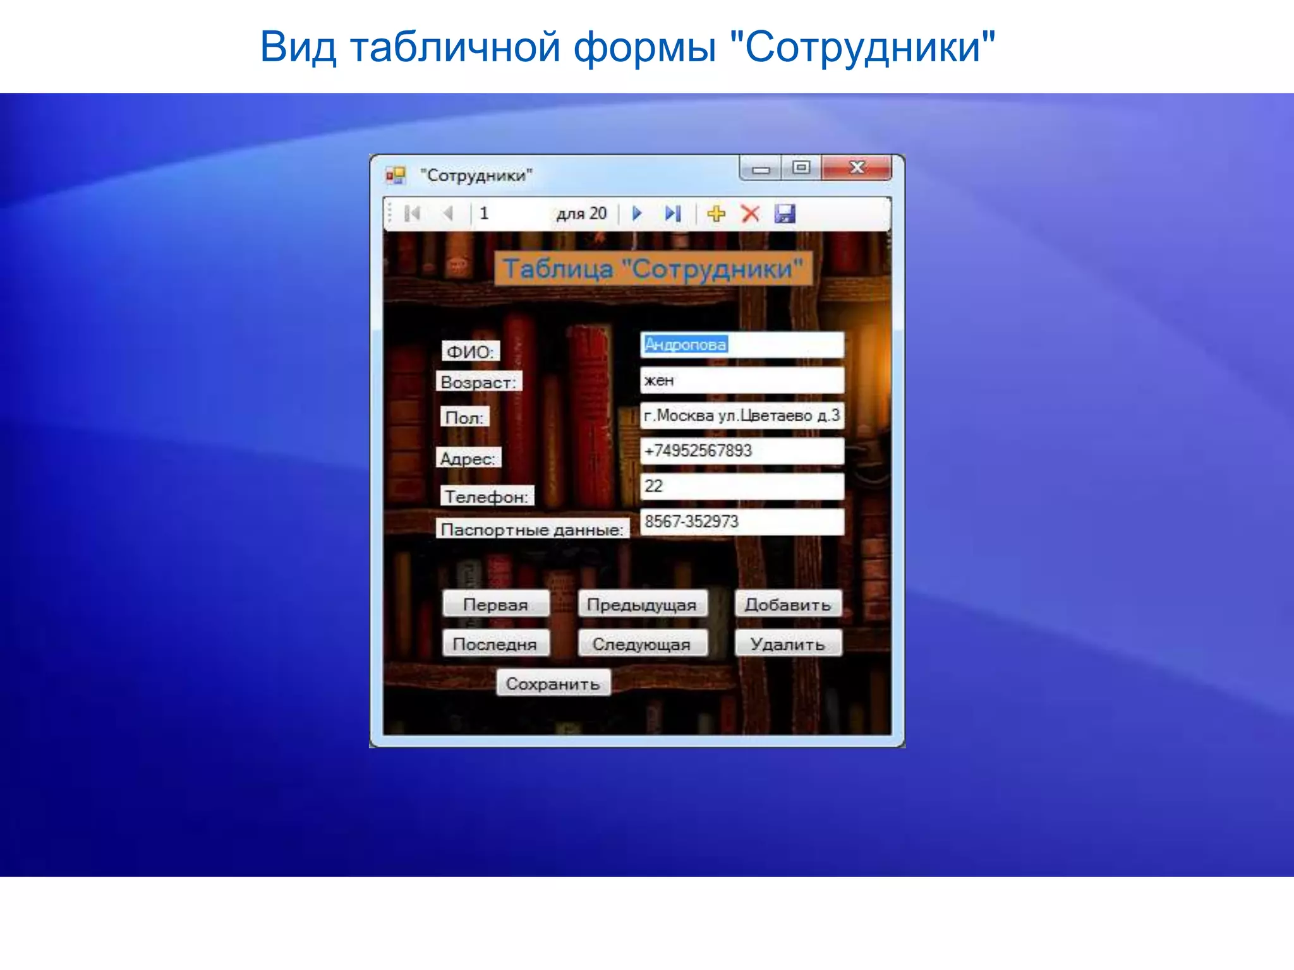
Task: Click the phone number +74952567893 field
Action: [x=742, y=451]
